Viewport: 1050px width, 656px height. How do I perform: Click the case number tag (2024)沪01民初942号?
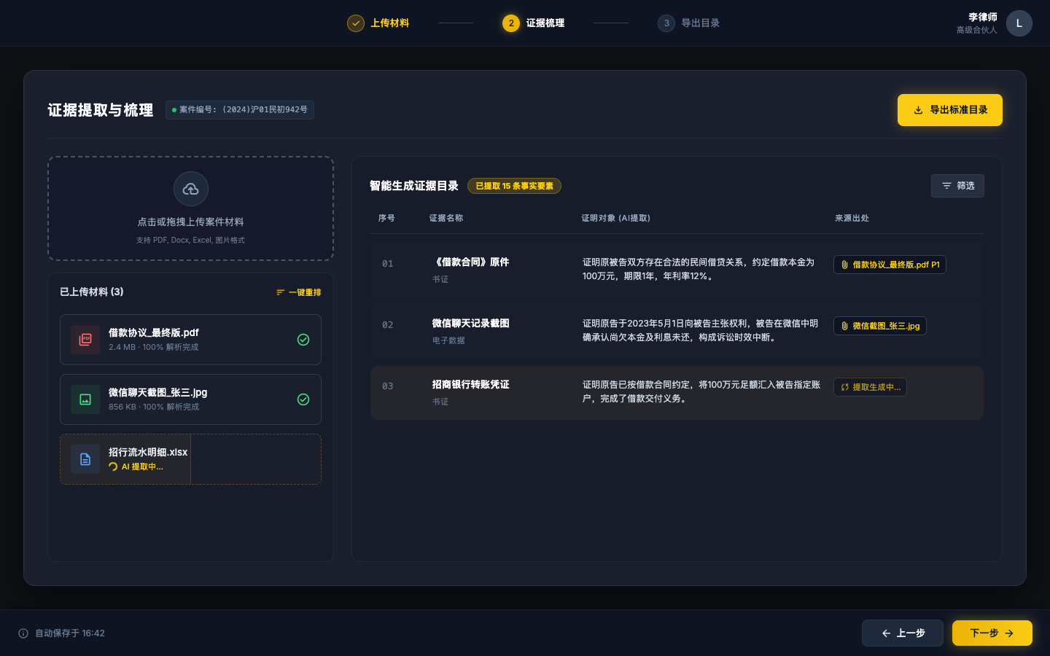click(240, 110)
